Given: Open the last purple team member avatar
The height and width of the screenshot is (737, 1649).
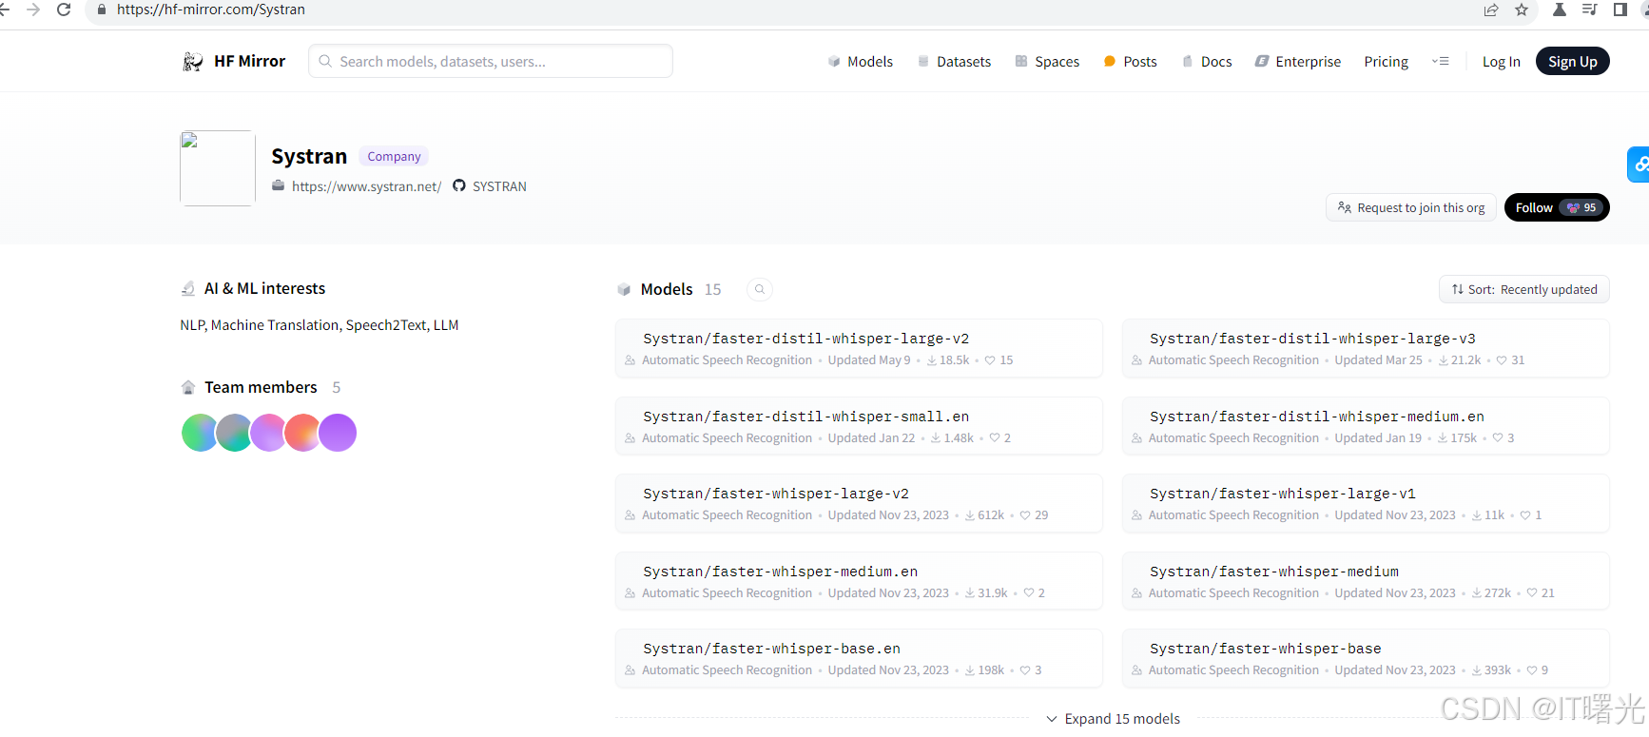Looking at the screenshot, I should [x=338, y=433].
